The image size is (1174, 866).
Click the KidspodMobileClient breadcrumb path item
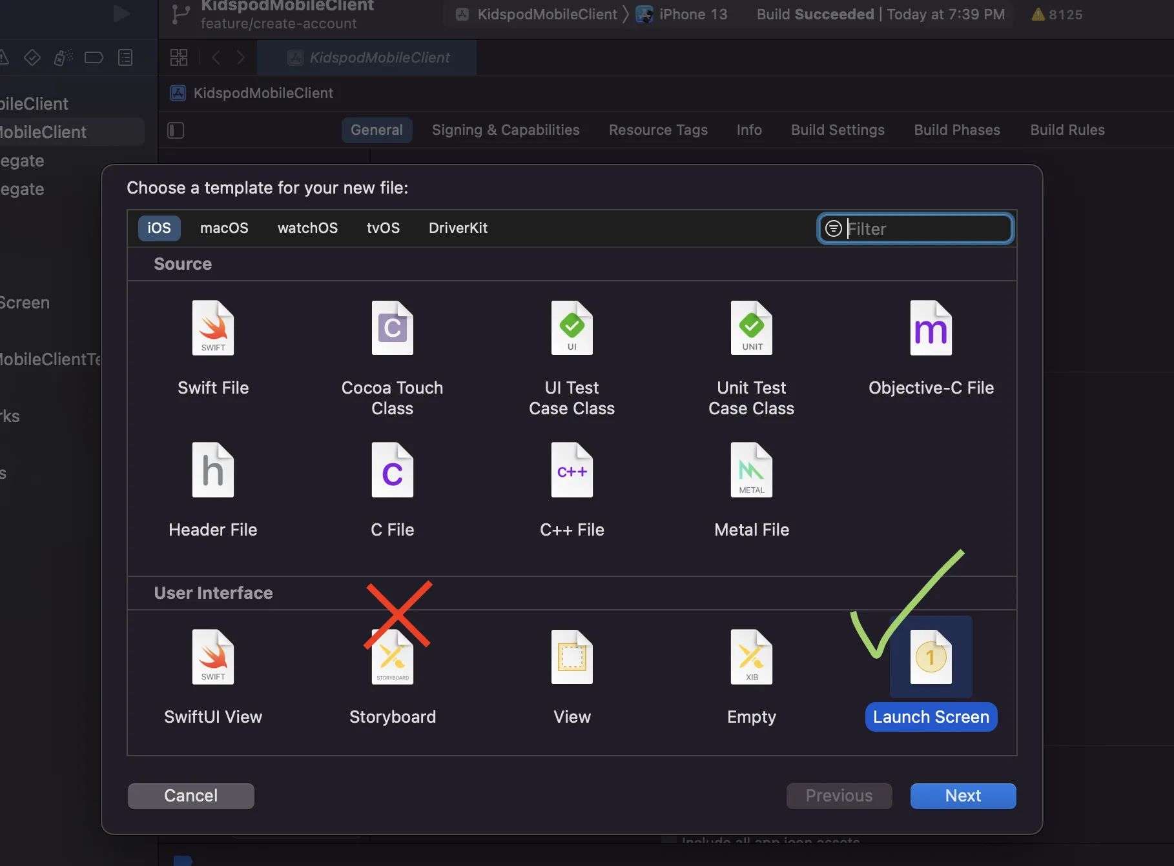pos(252,93)
